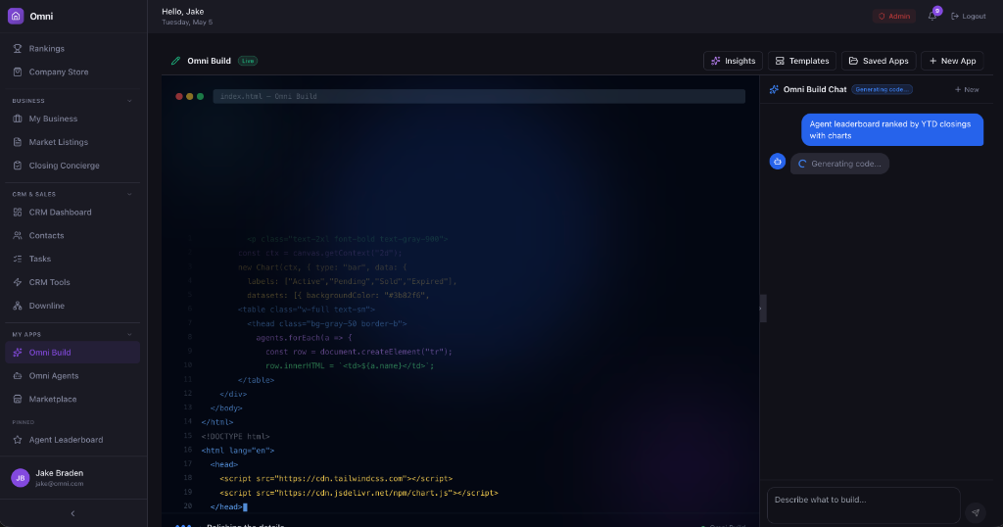Click yellow window dot in code editor
Screen dimensions: 1003x527
pos(189,97)
